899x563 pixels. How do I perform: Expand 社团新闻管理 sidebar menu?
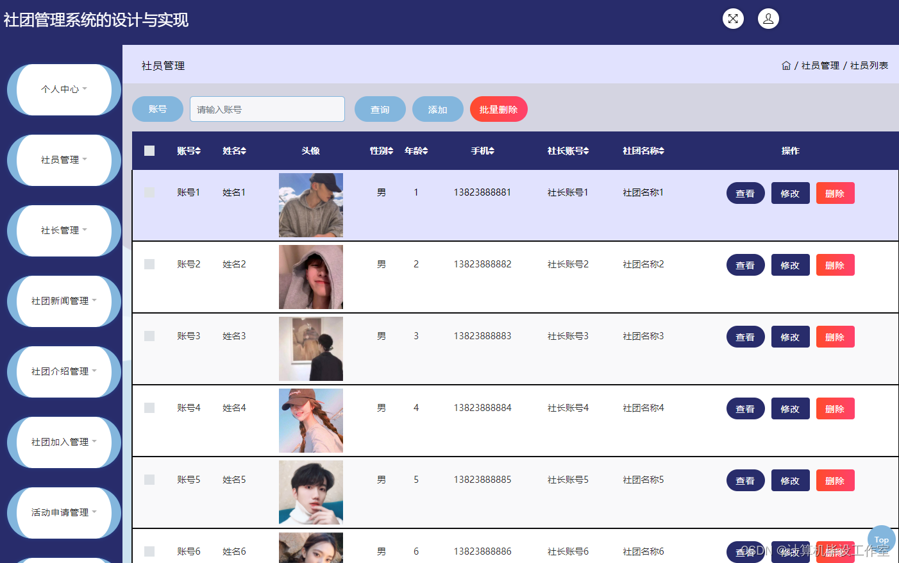[64, 301]
